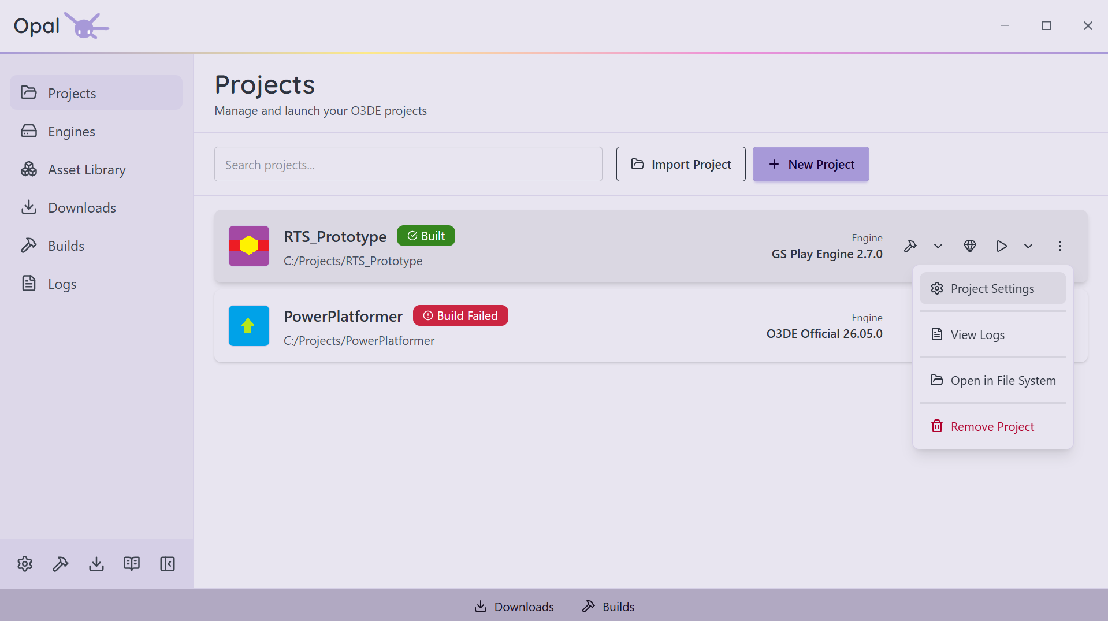Click the Opal logo icon

click(x=86, y=25)
